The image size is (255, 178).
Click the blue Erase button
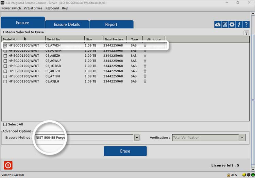tap(125, 151)
